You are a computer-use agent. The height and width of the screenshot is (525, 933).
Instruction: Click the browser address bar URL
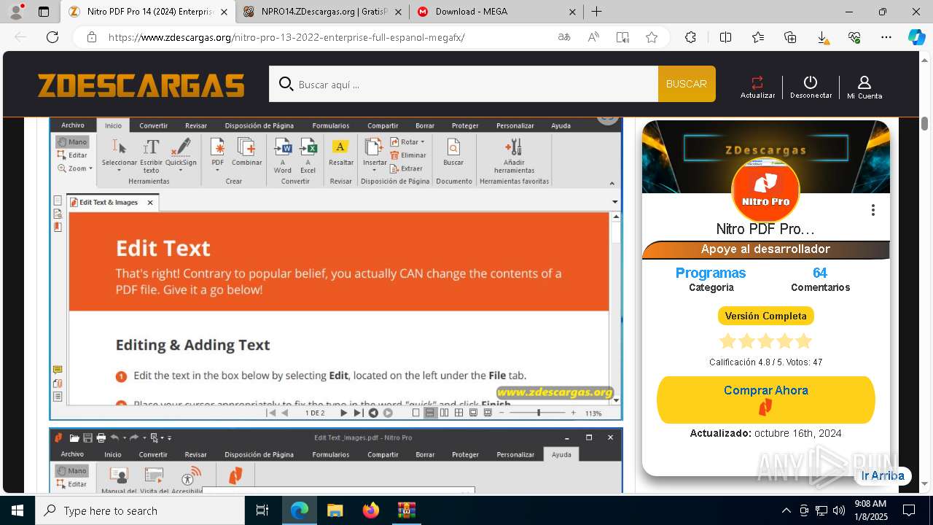[286, 37]
